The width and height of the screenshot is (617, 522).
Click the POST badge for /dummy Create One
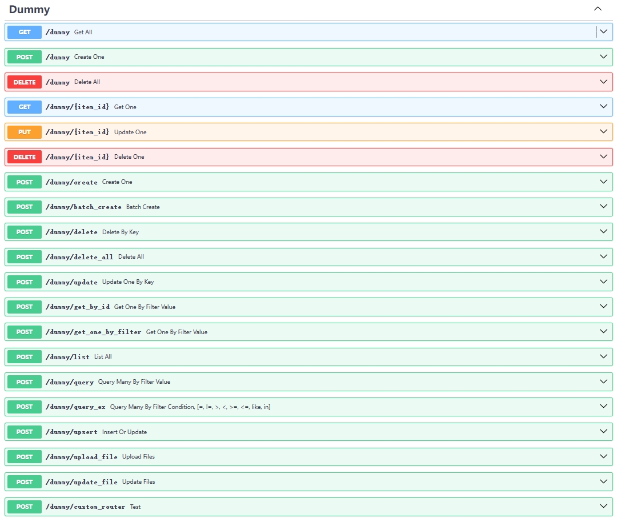coord(23,57)
